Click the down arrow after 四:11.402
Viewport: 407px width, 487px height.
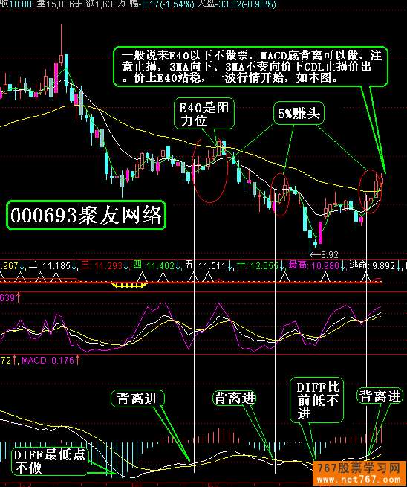click(x=178, y=266)
